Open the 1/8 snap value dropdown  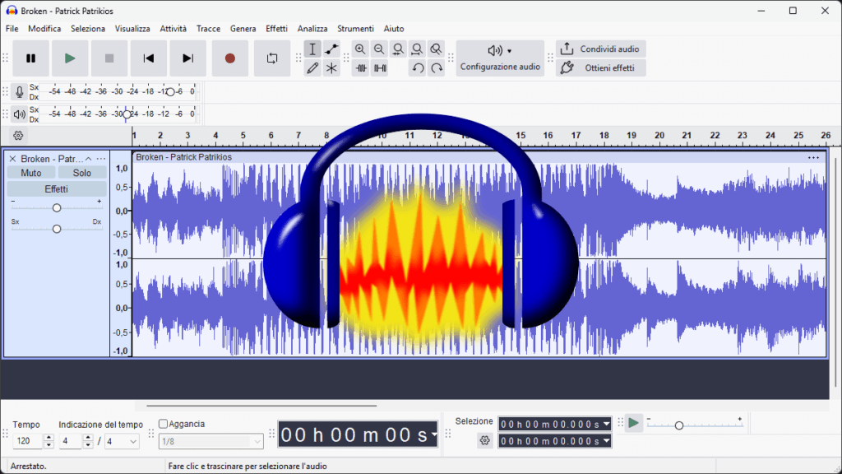(211, 441)
